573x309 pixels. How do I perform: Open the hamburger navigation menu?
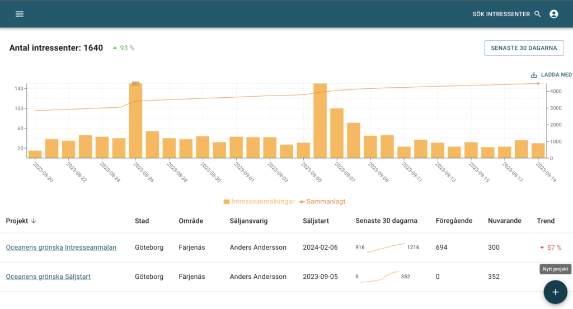(20, 14)
